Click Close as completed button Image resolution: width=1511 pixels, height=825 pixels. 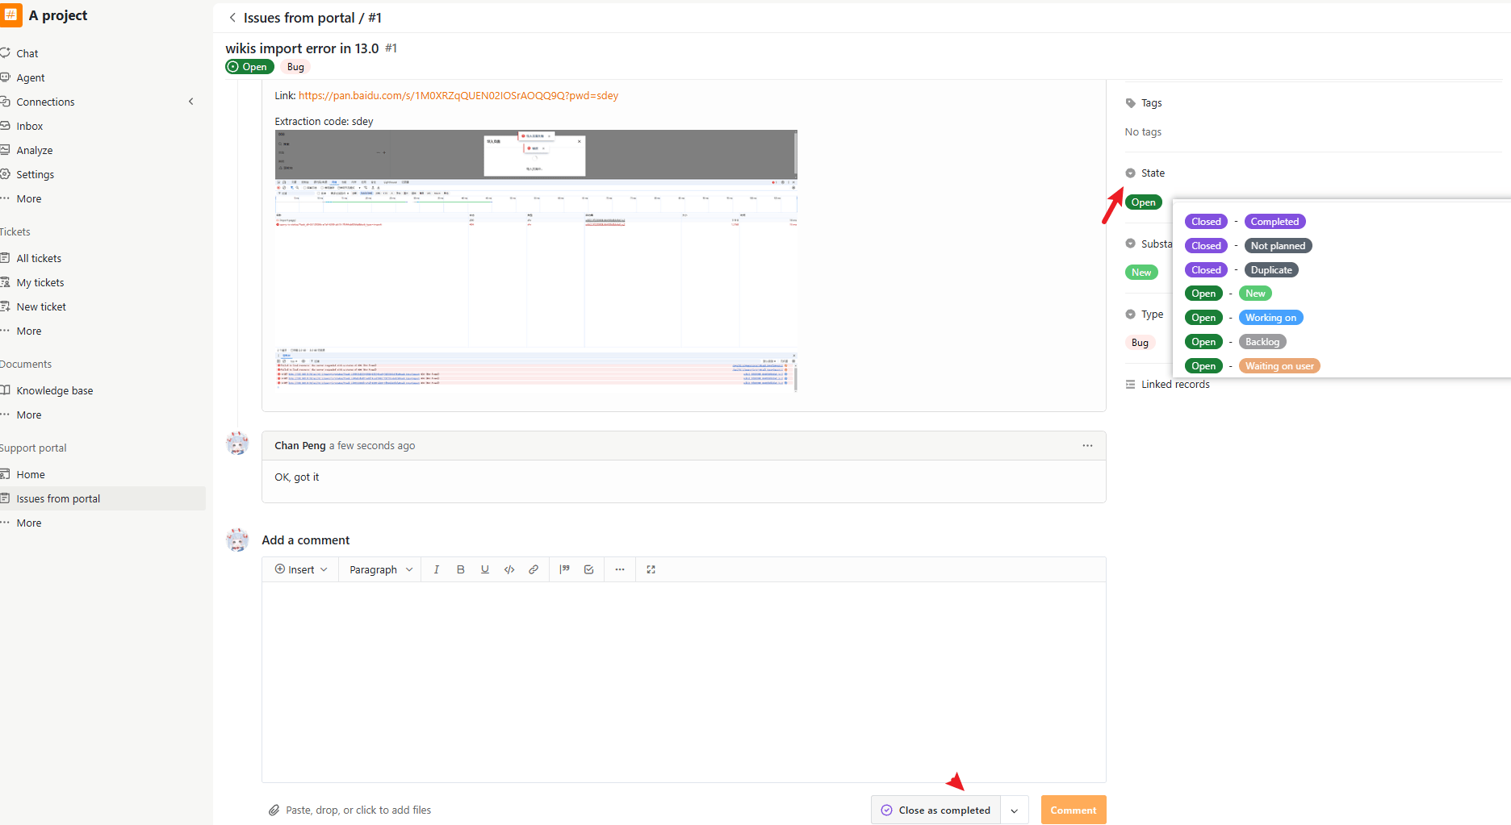(935, 810)
